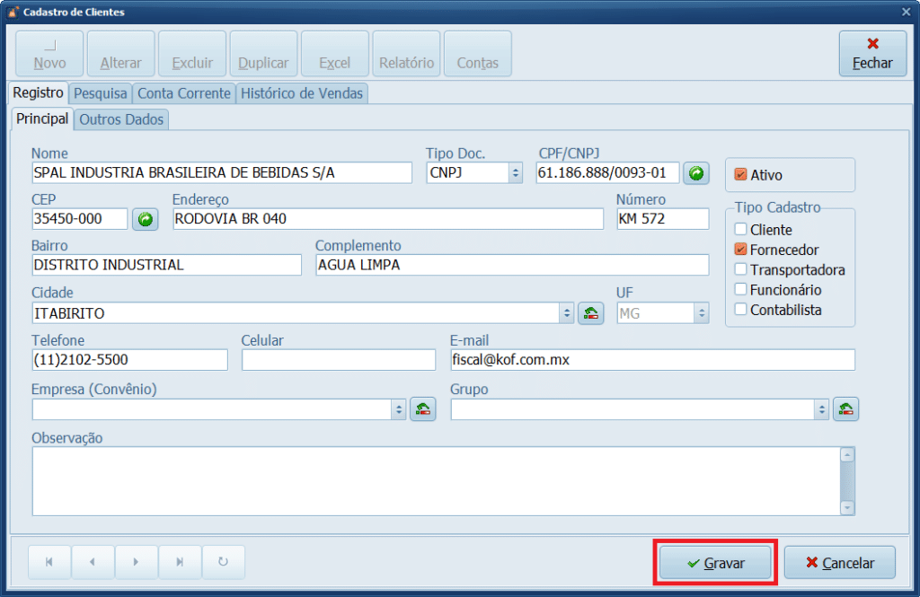Click the Cancelar button
Image resolution: width=920 pixels, height=597 pixels.
[839, 562]
